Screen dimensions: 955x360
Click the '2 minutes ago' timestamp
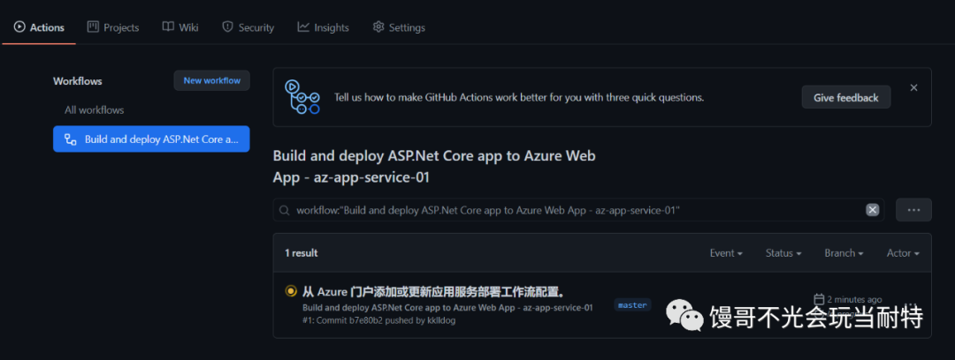(854, 299)
